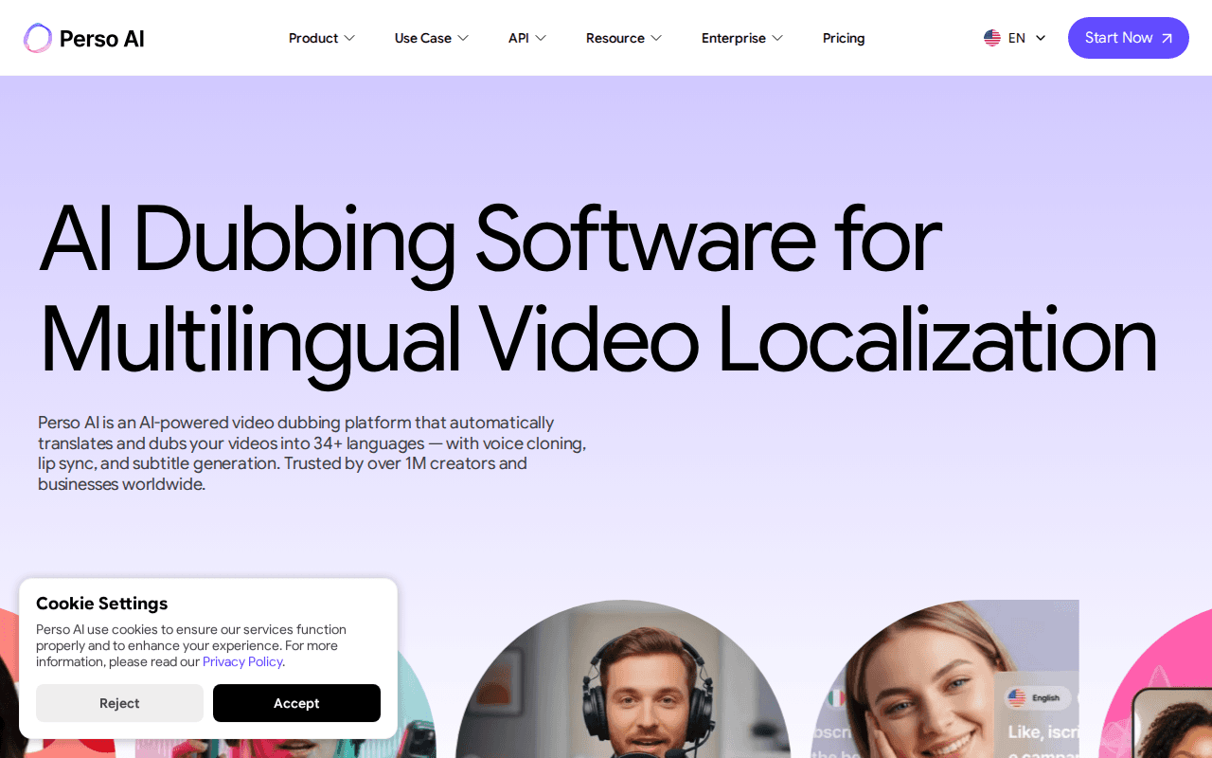Open the Privacy Policy link

tap(242, 661)
